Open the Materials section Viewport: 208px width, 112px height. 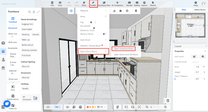13,107
